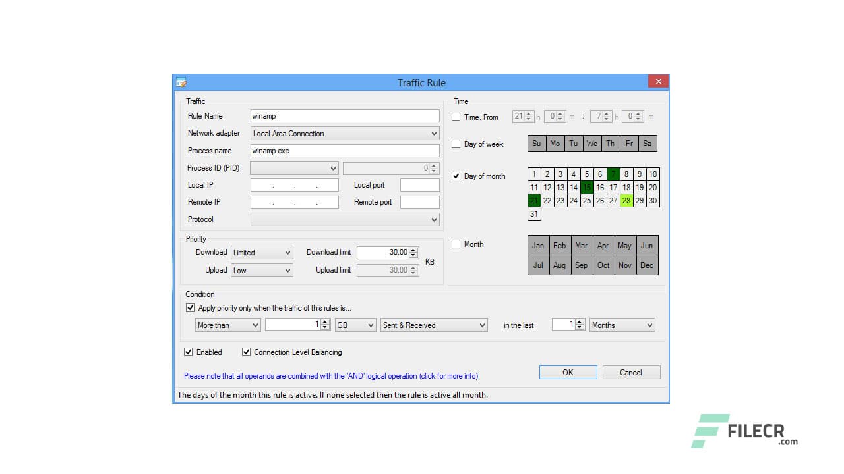Uncheck the Day of month option
This screenshot has height=474, width=844.
[x=456, y=176]
